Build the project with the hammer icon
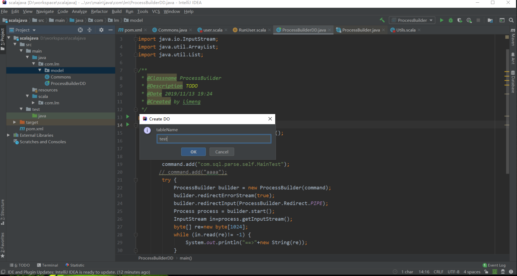Screen dimensions: 517x276 382,20
